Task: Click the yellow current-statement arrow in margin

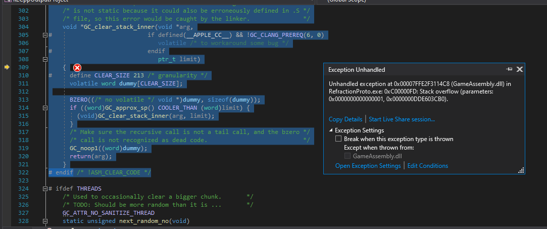Action: tap(7, 67)
